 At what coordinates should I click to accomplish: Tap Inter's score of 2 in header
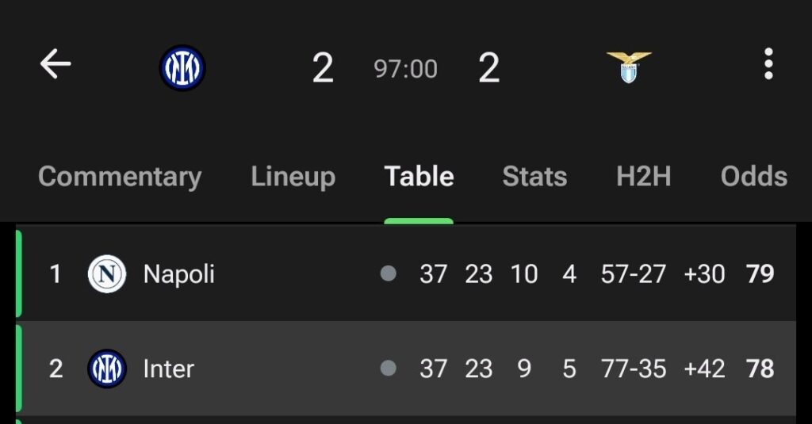pyautogui.click(x=323, y=68)
